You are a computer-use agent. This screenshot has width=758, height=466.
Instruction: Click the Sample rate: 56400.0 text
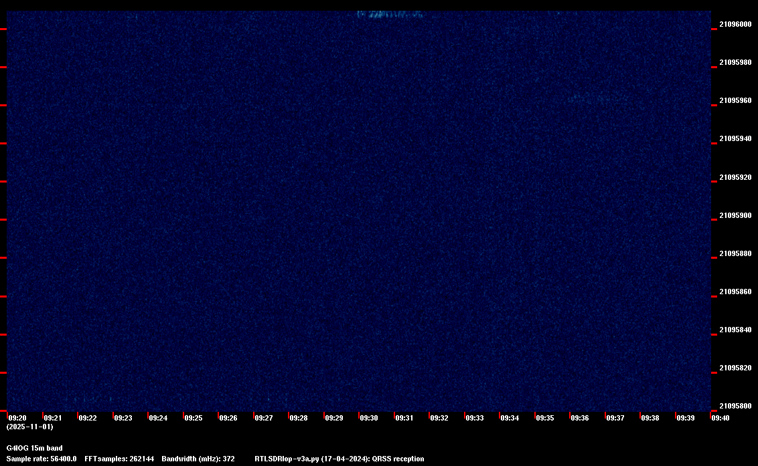(x=42, y=459)
